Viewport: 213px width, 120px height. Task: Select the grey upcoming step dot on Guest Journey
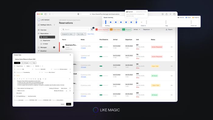click(x=141, y=22)
